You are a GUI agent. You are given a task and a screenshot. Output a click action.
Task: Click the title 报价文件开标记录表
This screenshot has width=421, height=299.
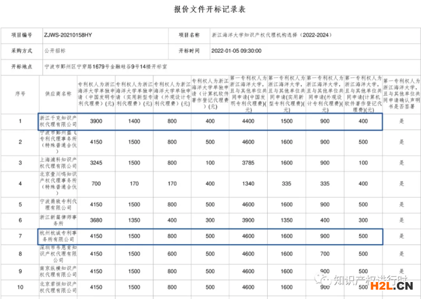pos(210,9)
